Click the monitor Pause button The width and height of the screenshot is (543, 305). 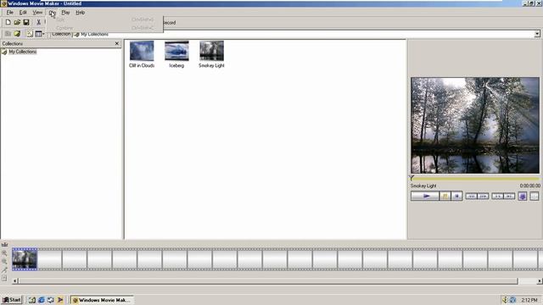point(445,196)
